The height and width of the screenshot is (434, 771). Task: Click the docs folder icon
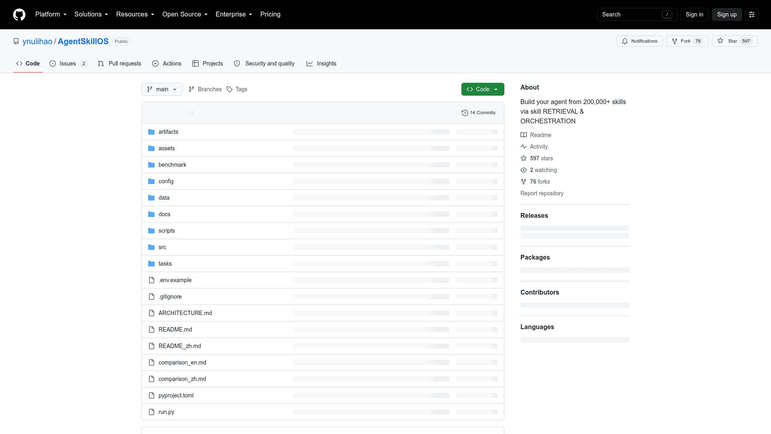coord(151,214)
